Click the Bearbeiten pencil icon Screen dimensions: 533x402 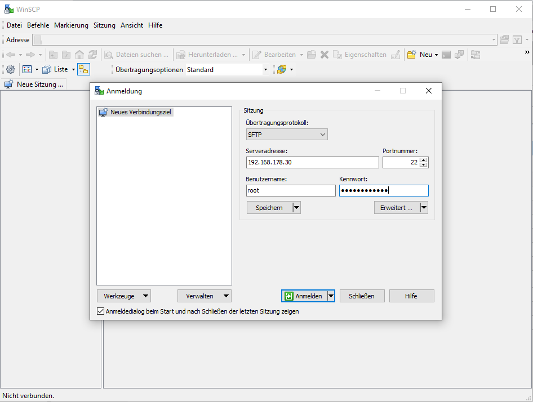[x=257, y=55]
